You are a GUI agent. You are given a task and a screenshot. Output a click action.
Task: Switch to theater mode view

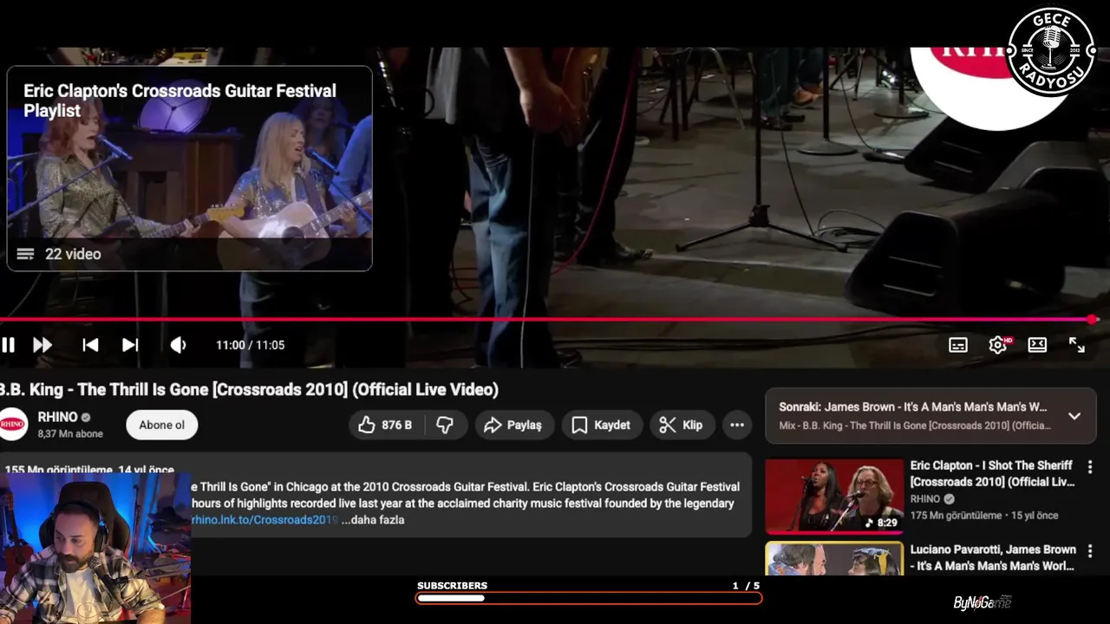click(x=1037, y=345)
